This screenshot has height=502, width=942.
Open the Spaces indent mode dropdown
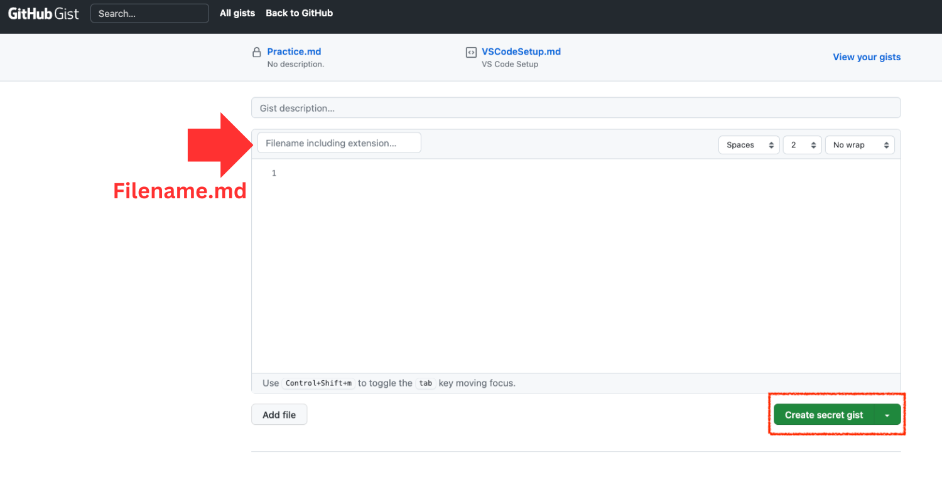(x=744, y=144)
